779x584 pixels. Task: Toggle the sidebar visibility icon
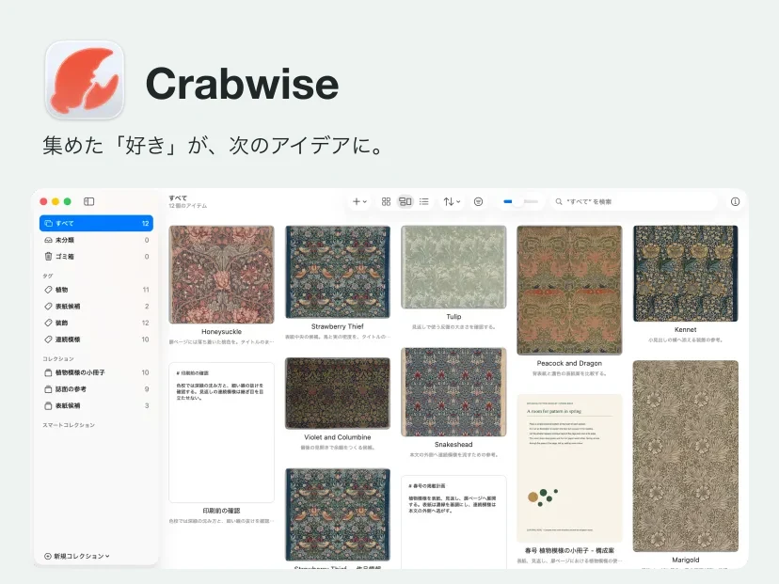(x=89, y=201)
